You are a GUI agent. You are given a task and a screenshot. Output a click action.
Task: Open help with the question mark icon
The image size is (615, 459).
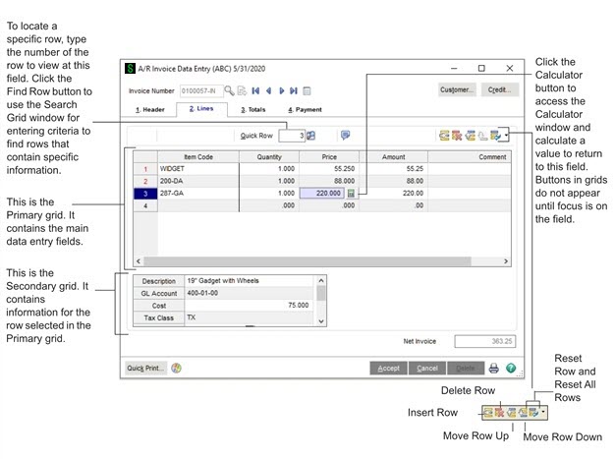tap(511, 369)
